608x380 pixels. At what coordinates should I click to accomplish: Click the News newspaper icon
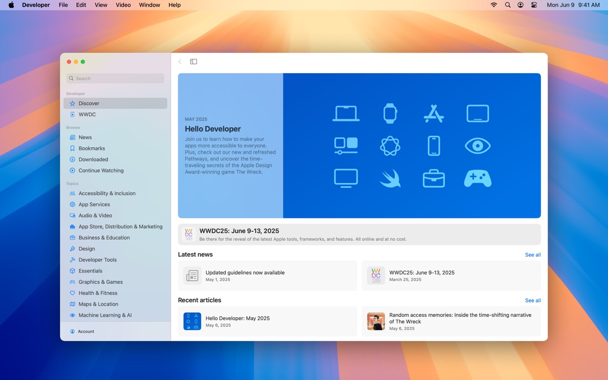[x=72, y=137]
